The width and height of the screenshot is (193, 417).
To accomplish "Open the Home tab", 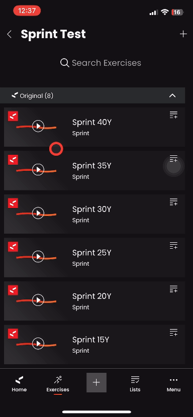I will coord(19,384).
